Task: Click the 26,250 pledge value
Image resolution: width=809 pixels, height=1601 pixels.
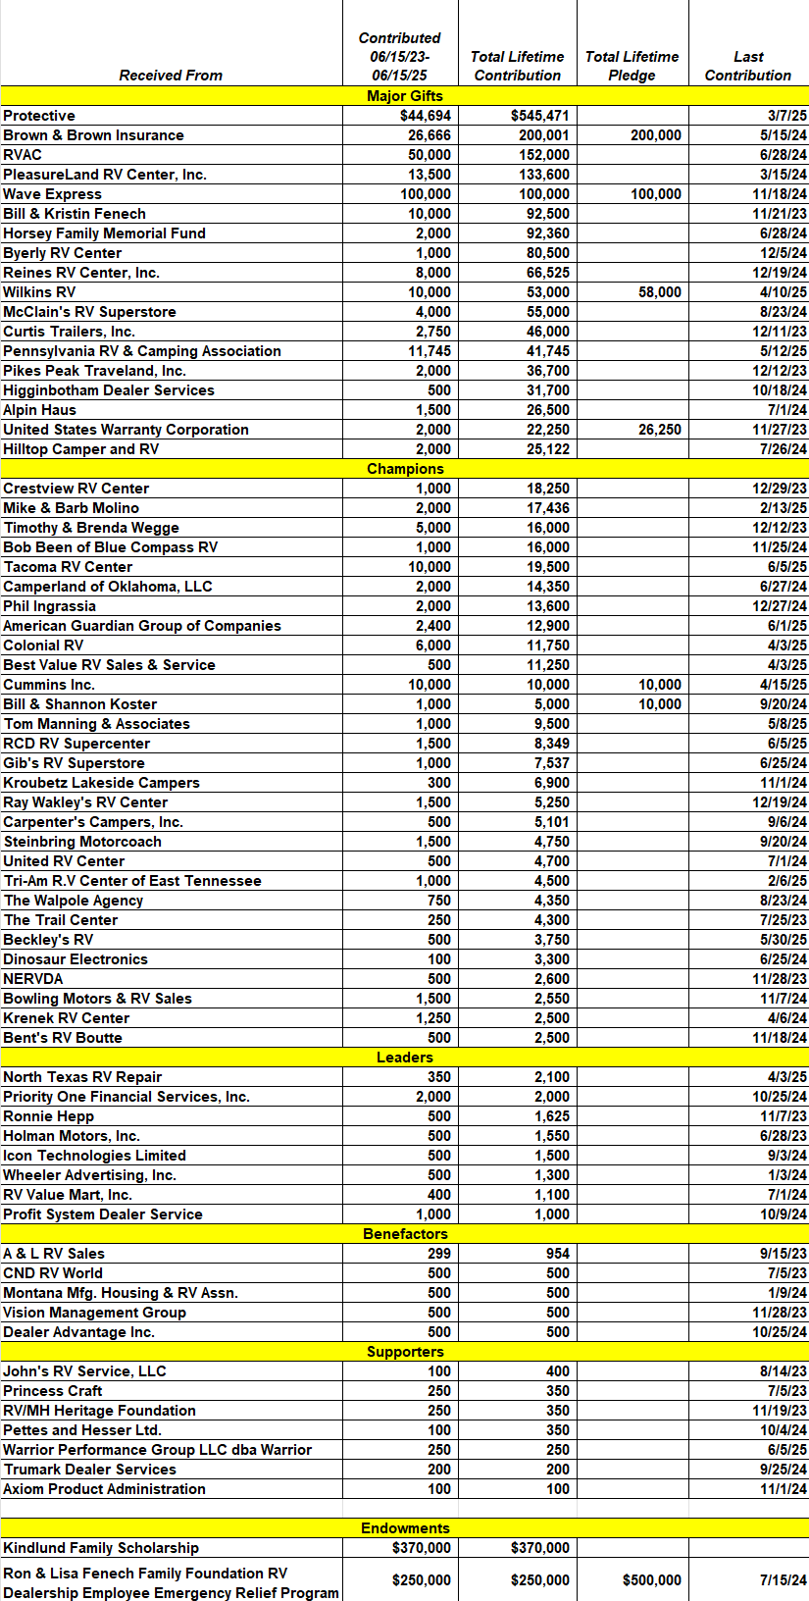Action: (x=660, y=430)
